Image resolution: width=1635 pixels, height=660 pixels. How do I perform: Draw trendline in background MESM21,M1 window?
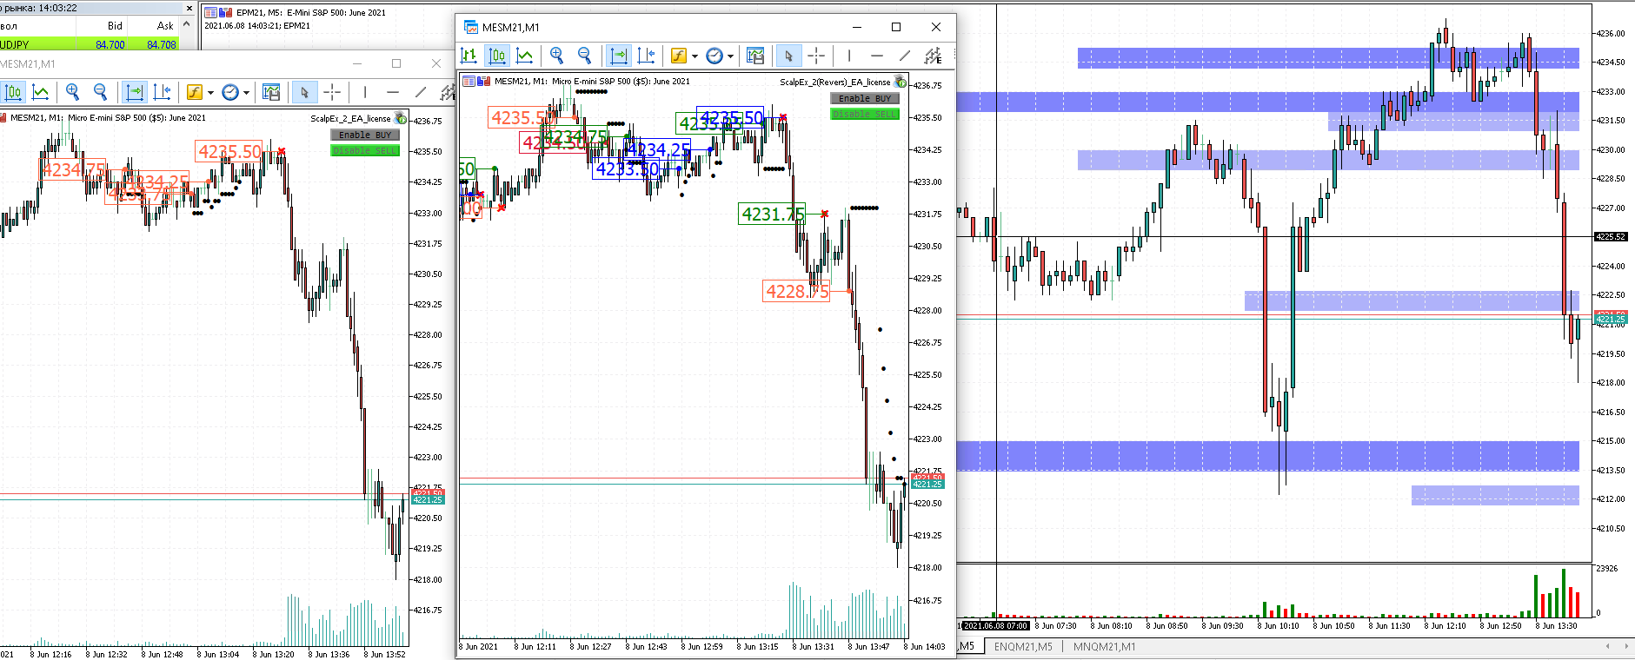421,92
